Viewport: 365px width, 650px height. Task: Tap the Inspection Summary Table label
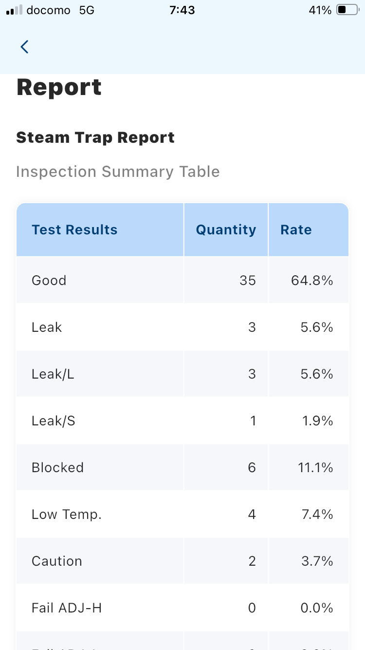point(118,172)
